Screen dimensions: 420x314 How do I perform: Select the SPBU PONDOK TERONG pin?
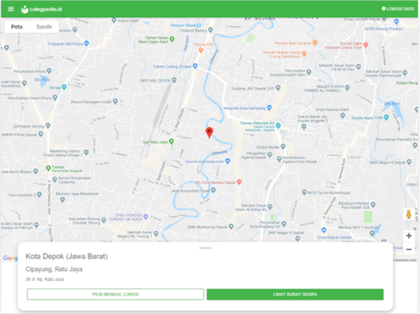click(x=146, y=216)
